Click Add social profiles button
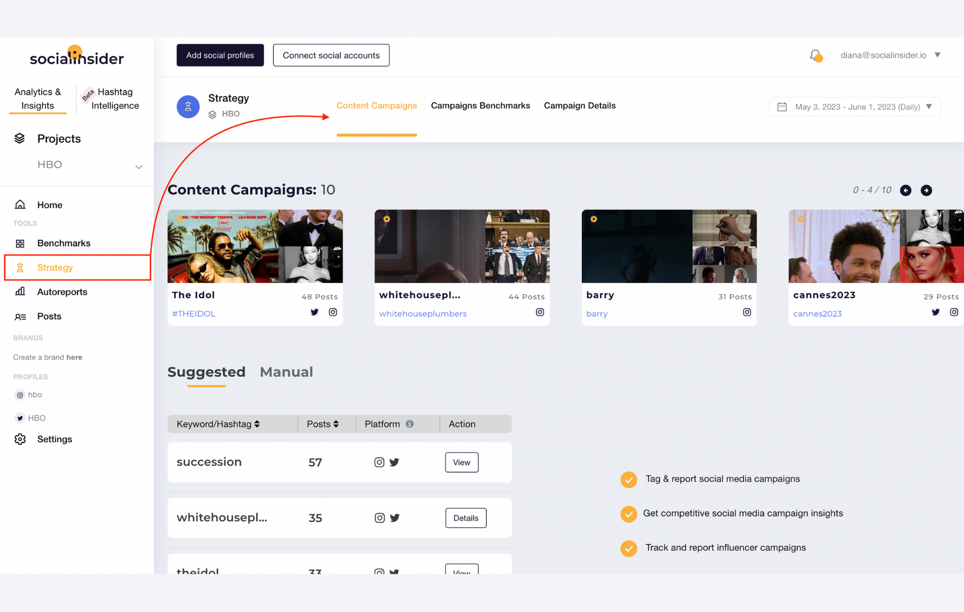This screenshot has width=964, height=612. pyautogui.click(x=220, y=55)
